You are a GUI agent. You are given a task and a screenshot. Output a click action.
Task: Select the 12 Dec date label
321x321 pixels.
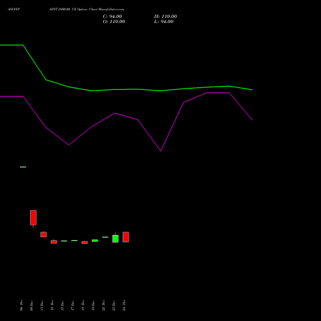pos(52,305)
